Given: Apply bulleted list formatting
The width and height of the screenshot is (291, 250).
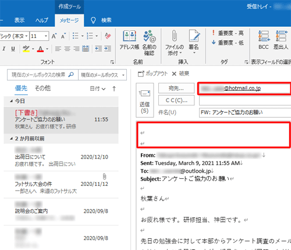Looking at the screenshot, I should pos(75,36).
